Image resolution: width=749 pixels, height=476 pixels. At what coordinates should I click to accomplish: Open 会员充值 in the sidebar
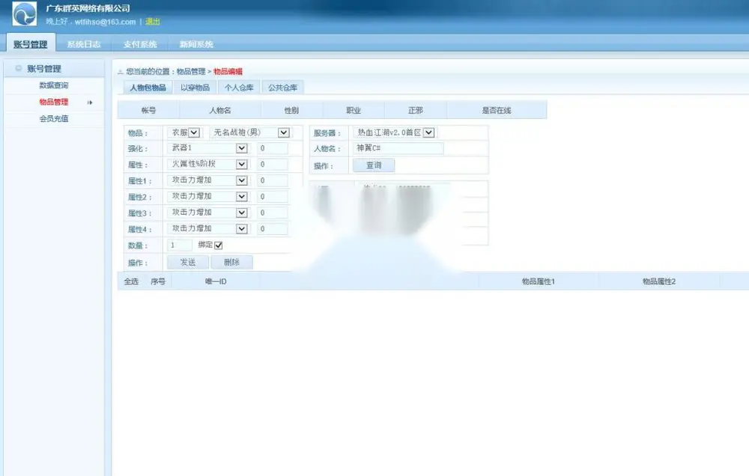click(53, 119)
